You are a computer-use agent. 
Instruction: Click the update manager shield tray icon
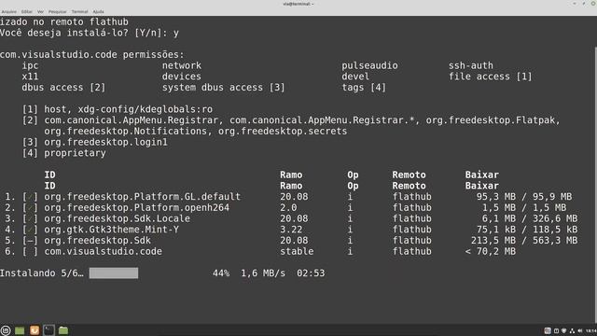(563, 330)
